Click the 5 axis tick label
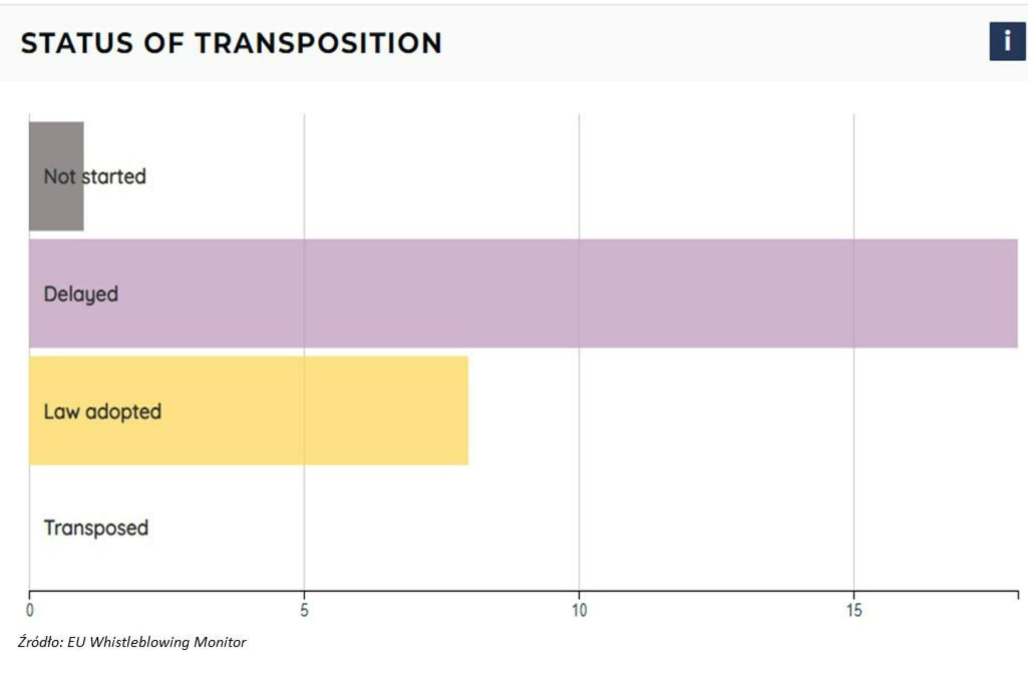The image size is (1028, 685). tap(304, 611)
